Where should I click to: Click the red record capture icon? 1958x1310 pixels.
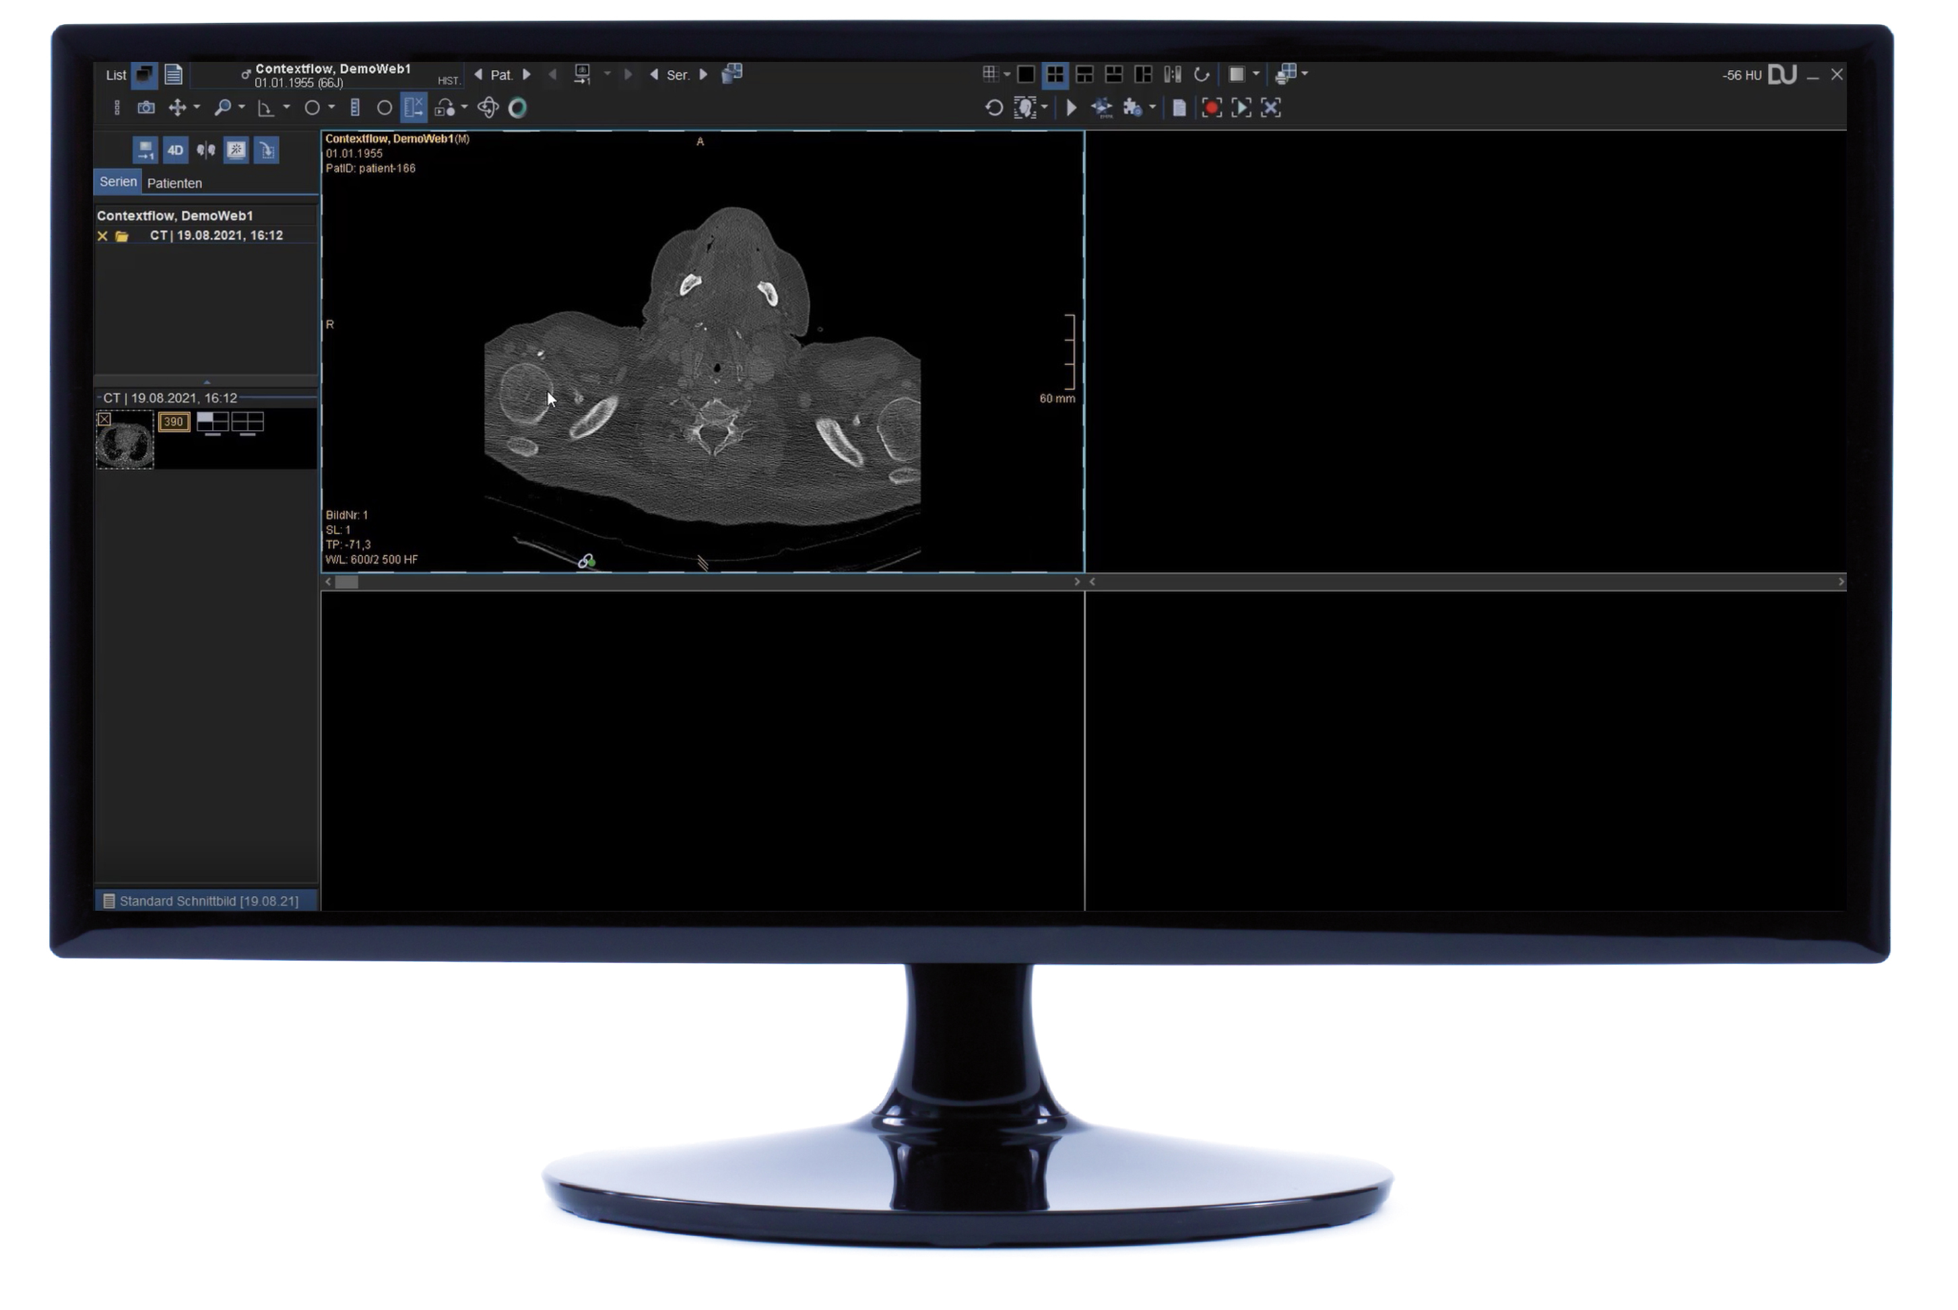point(1211,108)
